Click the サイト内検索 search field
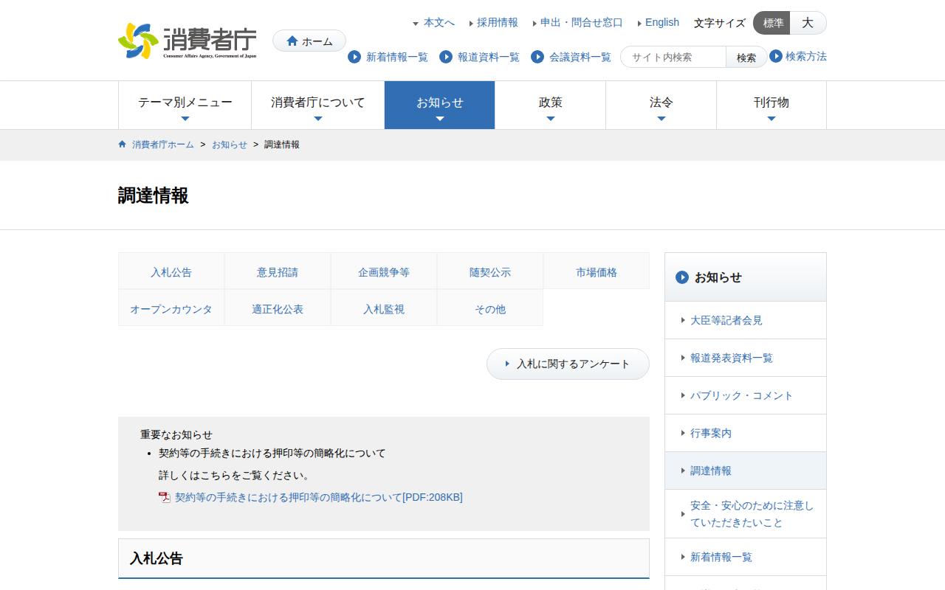The width and height of the screenshot is (945, 590). coord(675,57)
